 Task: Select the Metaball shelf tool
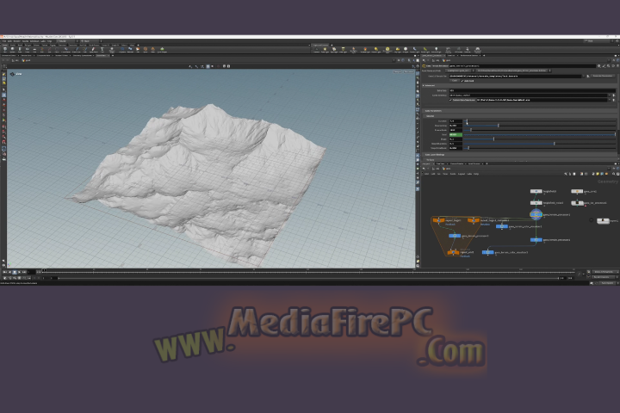pos(130,49)
